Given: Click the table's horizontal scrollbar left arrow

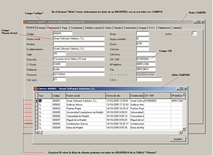Looking at the screenshot, I should [x=37, y=132].
